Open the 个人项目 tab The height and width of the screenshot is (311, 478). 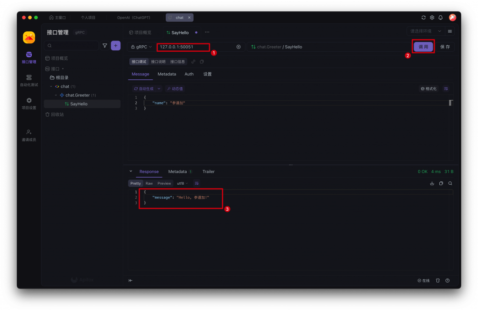[88, 18]
